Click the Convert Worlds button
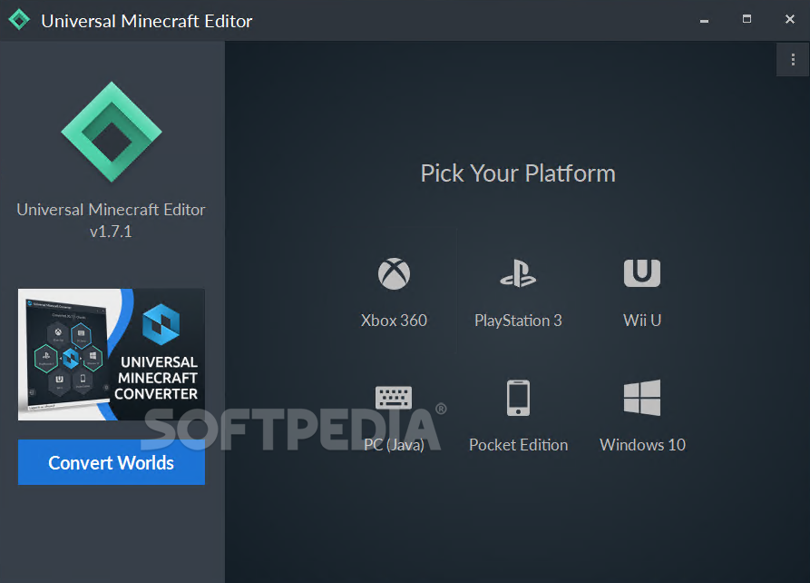Screen dimensions: 810x583 112,462
